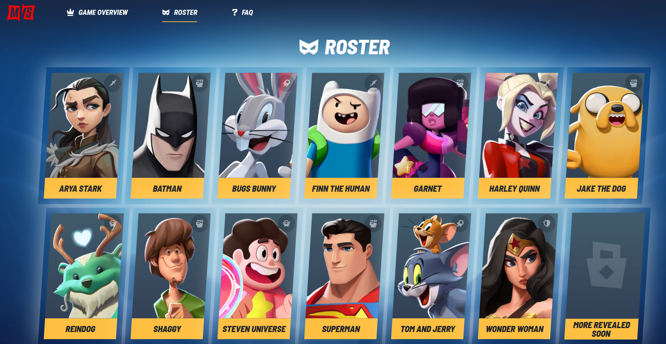666x344 pixels.
Task: Click the bruiser fist icon on Batman's card
Action: [200, 83]
